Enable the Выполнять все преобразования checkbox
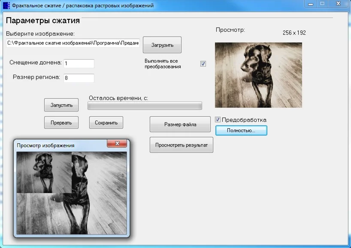This screenshot has width=351, height=248. pyautogui.click(x=203, y=63)
